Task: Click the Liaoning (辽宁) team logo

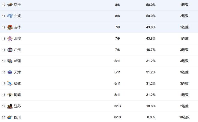Action: coord(10,5)
